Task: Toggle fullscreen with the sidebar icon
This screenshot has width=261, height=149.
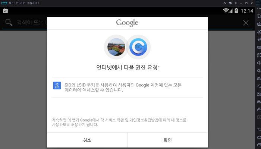Action: coord(259,55)
